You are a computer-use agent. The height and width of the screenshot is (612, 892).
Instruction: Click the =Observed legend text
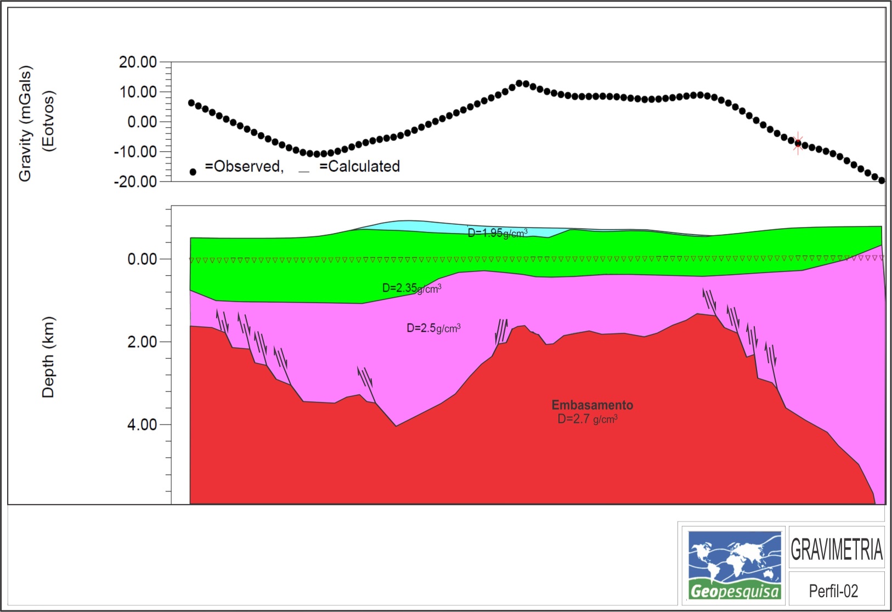tap(245, 166)
